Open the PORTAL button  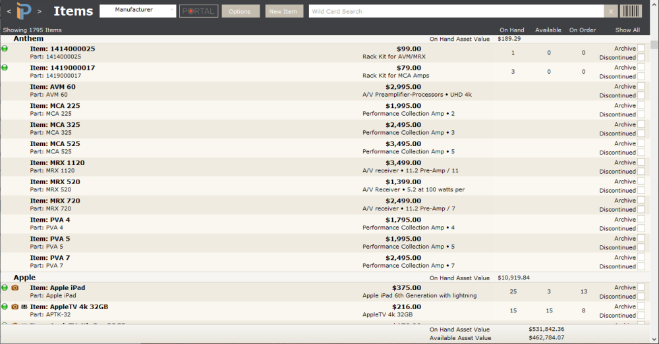199,11
